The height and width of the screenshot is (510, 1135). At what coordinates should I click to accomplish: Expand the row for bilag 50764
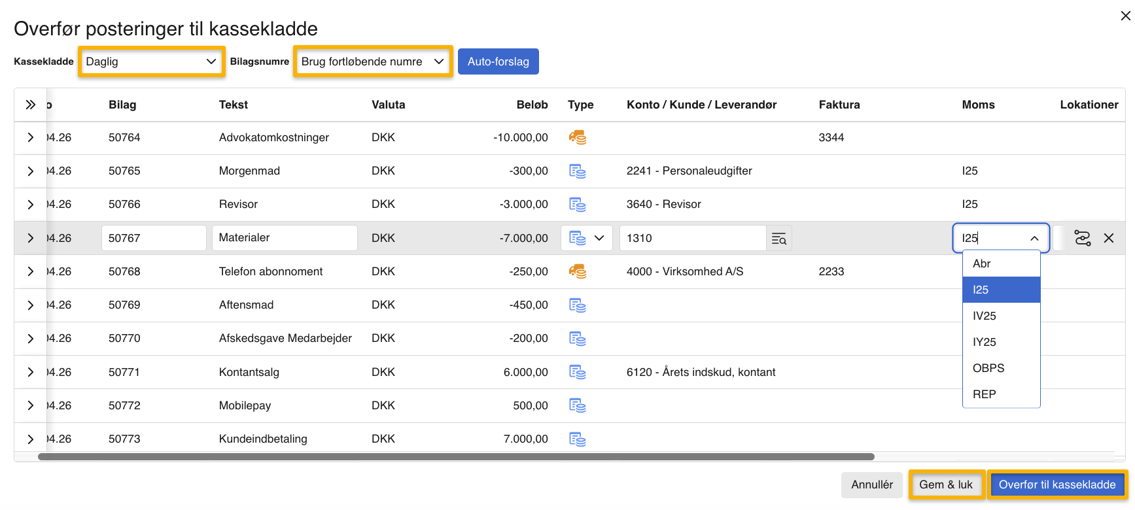click(x=30, y=138)
